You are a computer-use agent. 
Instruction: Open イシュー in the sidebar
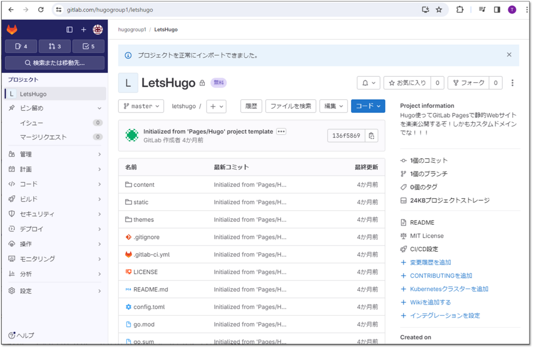pos(56,123)
